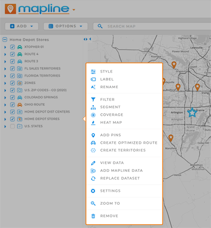The height and width of the screenshot is (228, 211).
Task: Click the XTOPHER 01 route car icon
Action: [x=20, y=47]
